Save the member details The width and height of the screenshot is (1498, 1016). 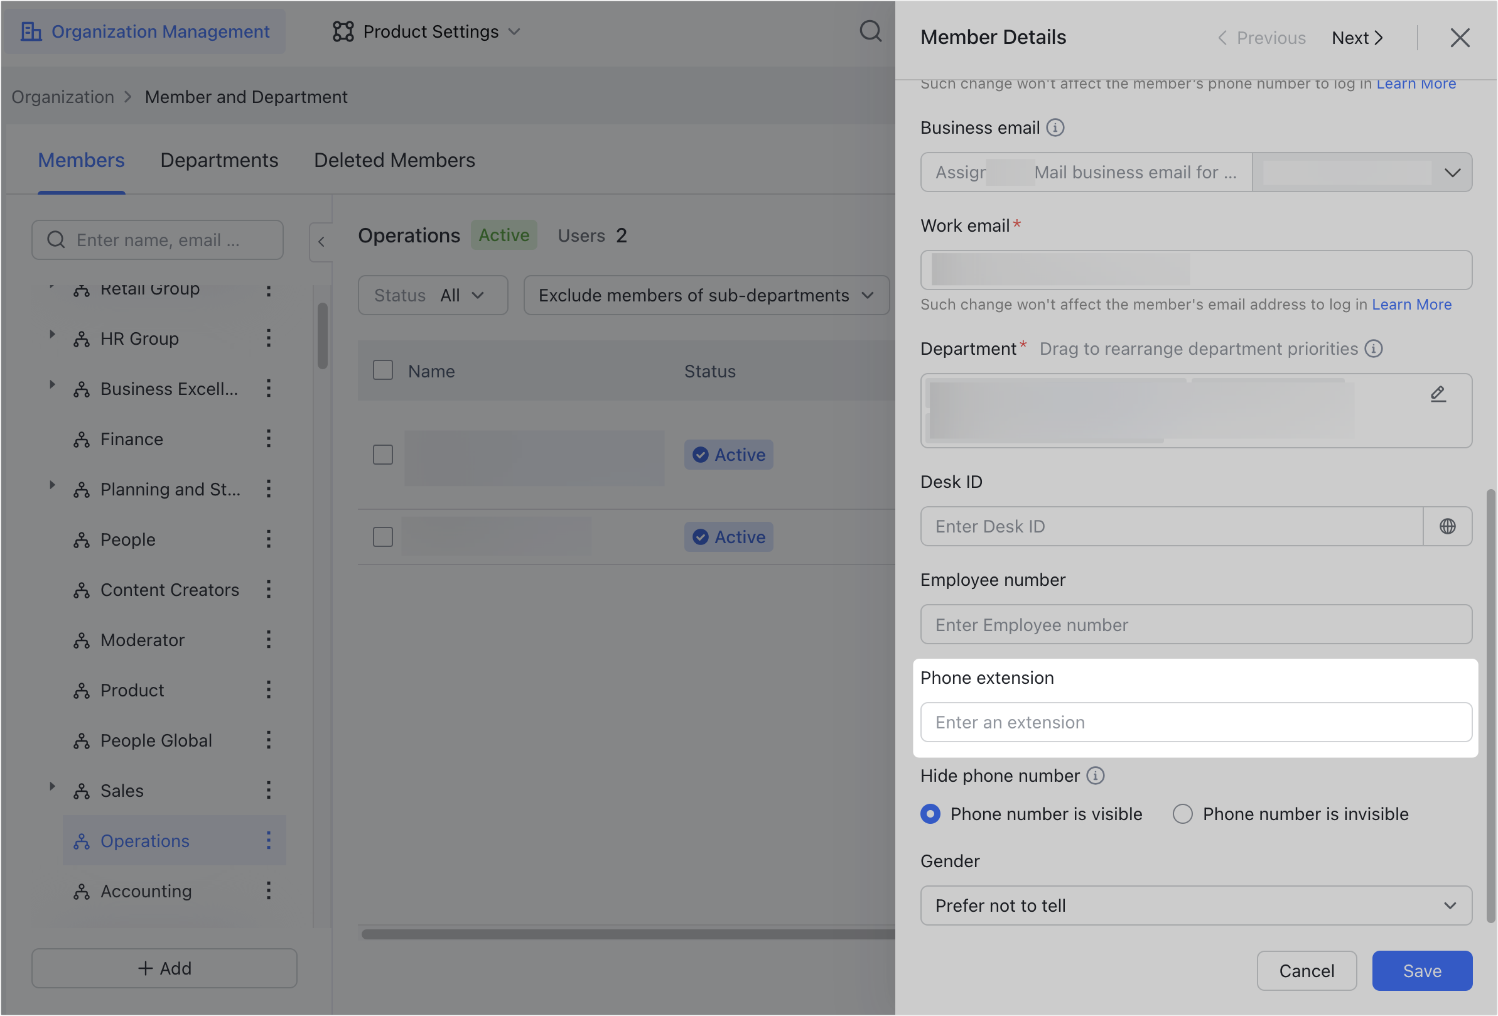pyautogui.click(x=1422, y=970)
